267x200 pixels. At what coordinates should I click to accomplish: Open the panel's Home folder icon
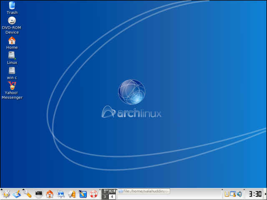50,194
